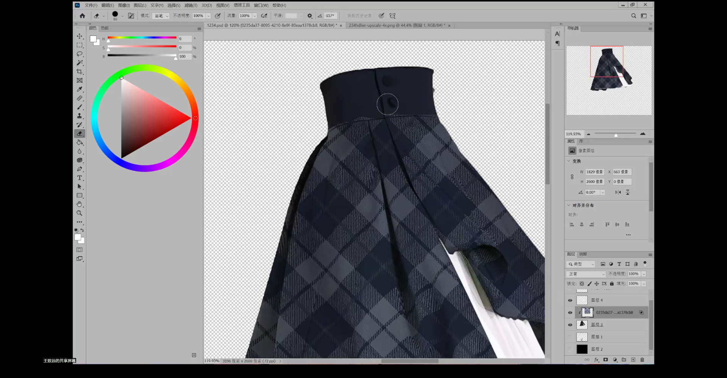Select the Horizontal Type tool
The width and height of the screenshot is (727, 378).
[x=80, y=178]
